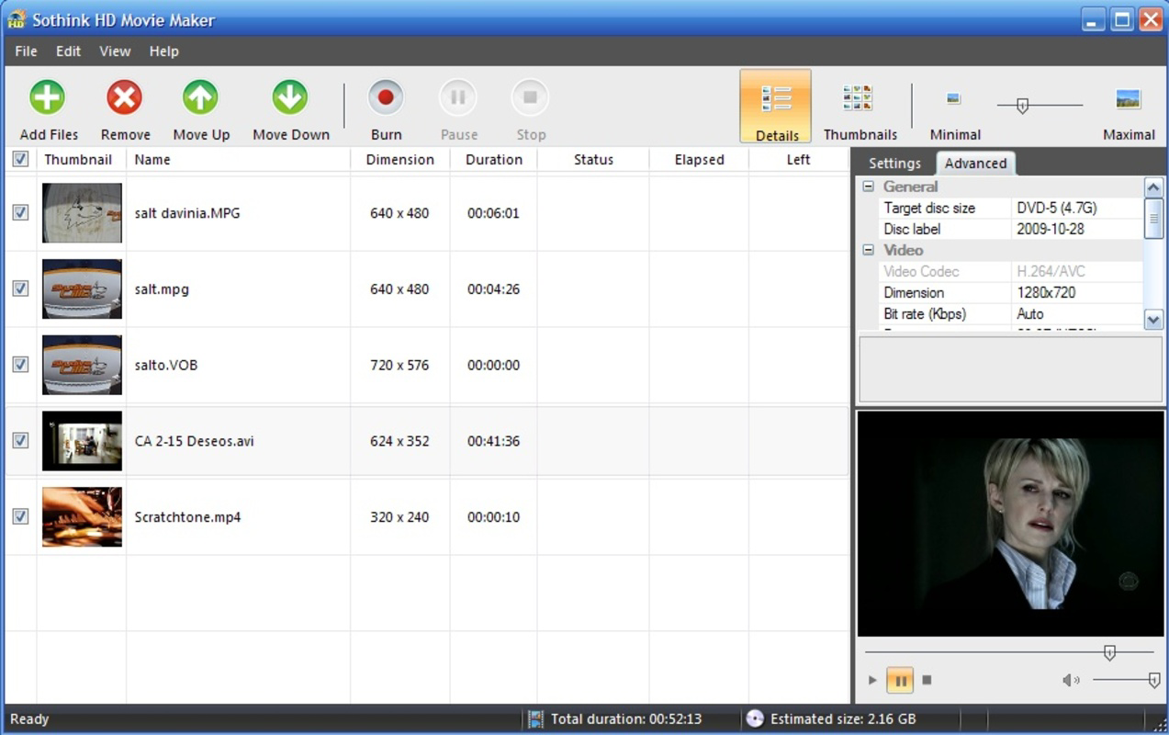
Task: Uncheck the Scratchtone.mp4 checkbox
Action: (20, 516)
